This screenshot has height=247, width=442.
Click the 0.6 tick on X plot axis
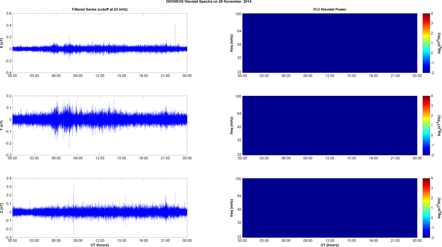pos(9,14)
